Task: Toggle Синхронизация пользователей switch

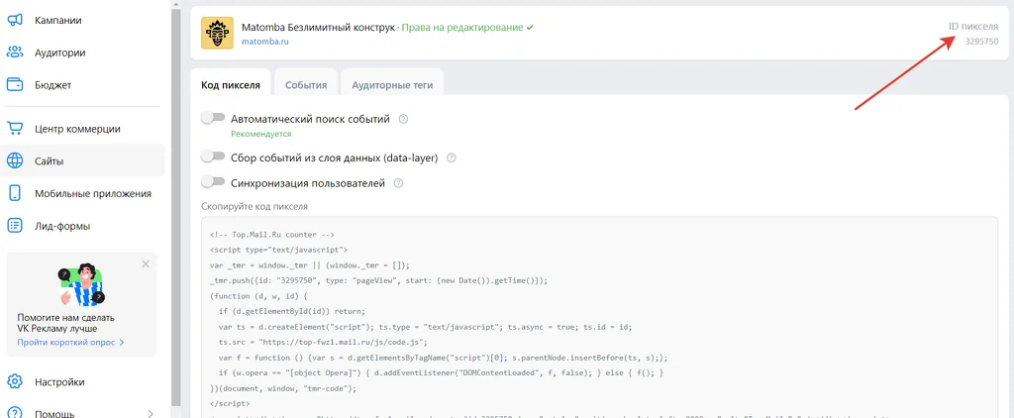Action: click(x=213, y=182)
